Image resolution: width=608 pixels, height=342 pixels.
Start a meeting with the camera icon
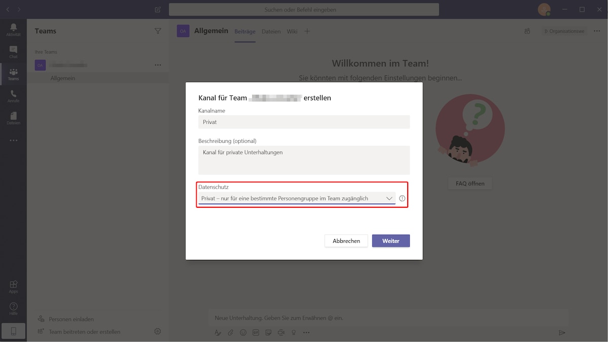[281, 332]
